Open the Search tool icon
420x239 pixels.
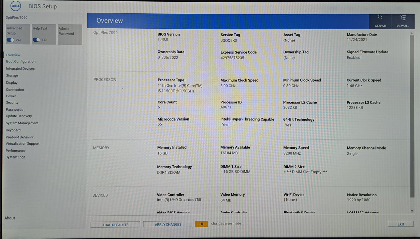(x=380, y=17)
